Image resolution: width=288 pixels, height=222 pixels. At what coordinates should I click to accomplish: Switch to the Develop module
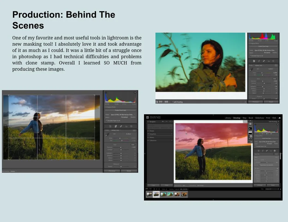(237, 118)
